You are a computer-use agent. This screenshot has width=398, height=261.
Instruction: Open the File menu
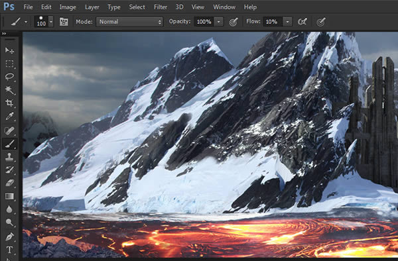28,7
